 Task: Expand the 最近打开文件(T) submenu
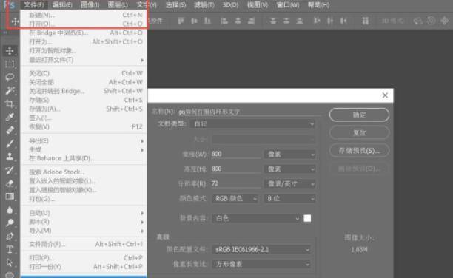point(84,60)
